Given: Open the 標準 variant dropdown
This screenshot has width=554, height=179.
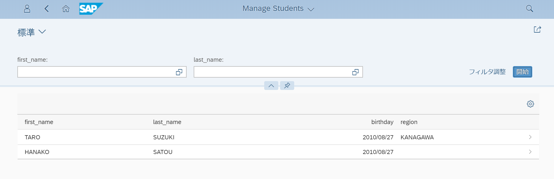Looking at the screenshot, I should click(42, 32).
